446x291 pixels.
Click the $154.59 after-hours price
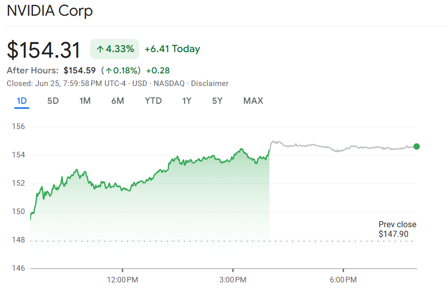79,70
